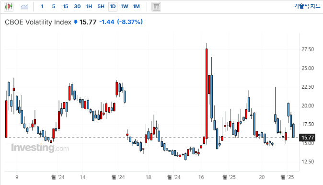The image size is (323, 185).
Task: Select the 1D interval
Action: point(113,7)
